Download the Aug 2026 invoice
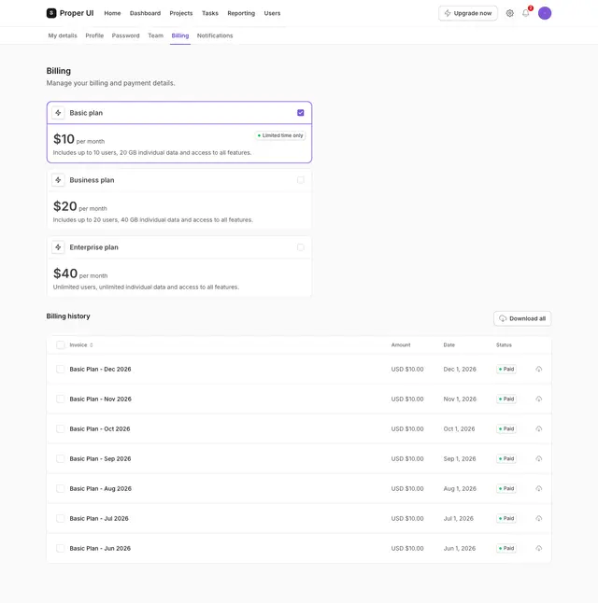This screenshot has width=598, height=603. (x=539, y=488)
